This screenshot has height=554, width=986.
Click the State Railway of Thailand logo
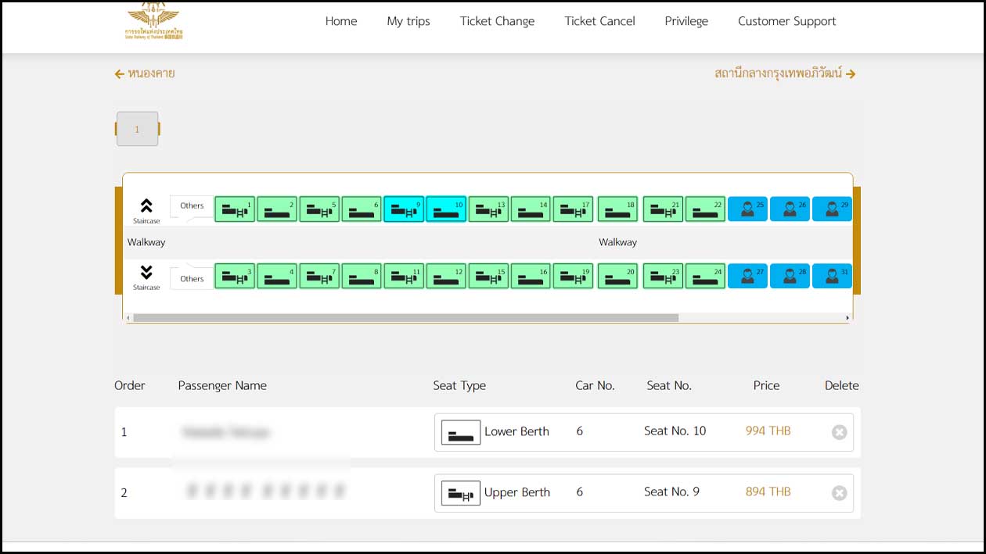click(x=153, y=21)
